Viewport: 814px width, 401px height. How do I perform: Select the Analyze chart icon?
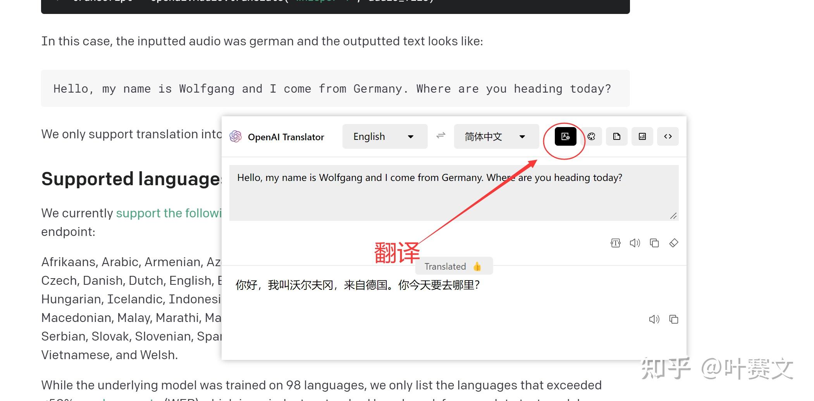click(x=642, y=136)
